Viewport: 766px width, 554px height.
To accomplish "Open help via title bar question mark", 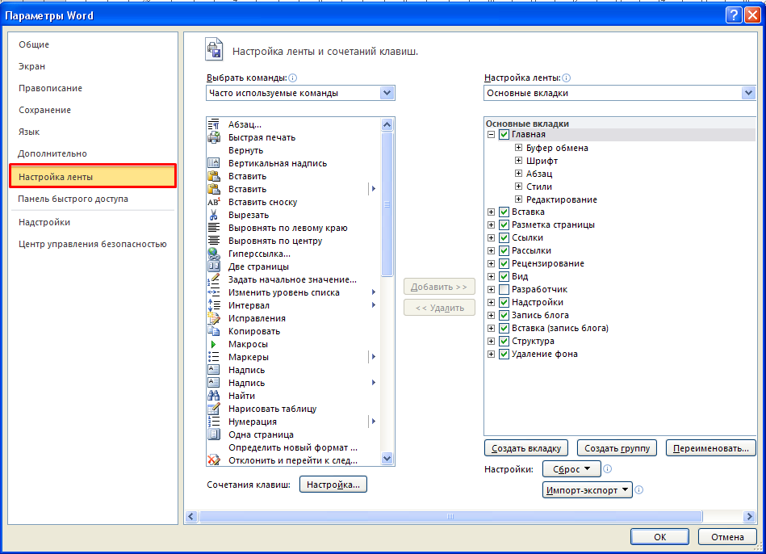I will (733, 15).
